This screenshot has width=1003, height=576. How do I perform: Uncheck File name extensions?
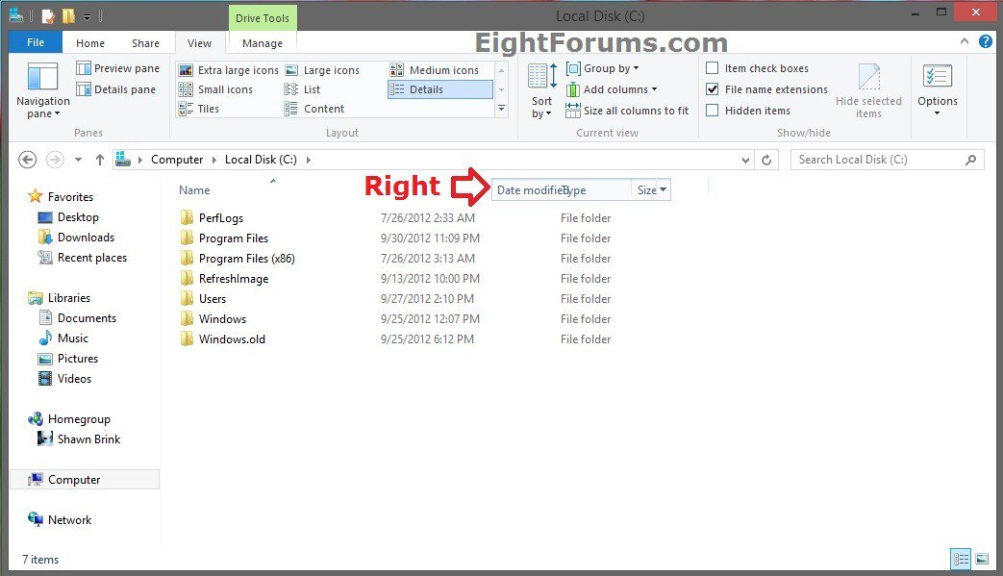(x=713, y=89)
